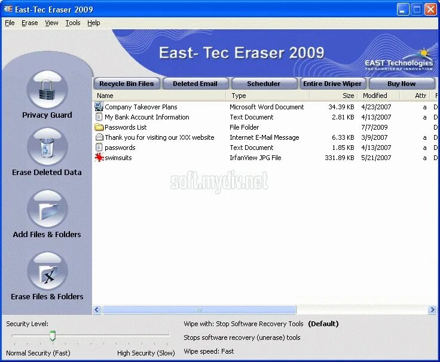
Task: Sort the list by Attr column
Action: click(x=415, y=96)
